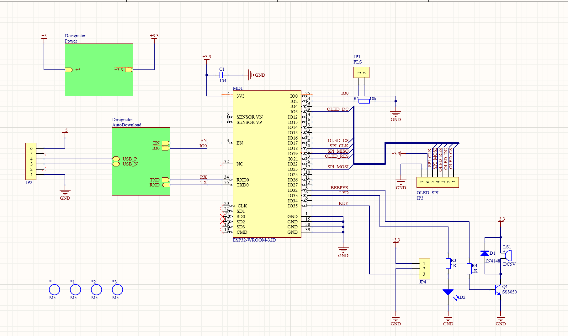Click the TX net label
Image resolution: width=568 pixels, height=336 pixels.
coord(204,182)
